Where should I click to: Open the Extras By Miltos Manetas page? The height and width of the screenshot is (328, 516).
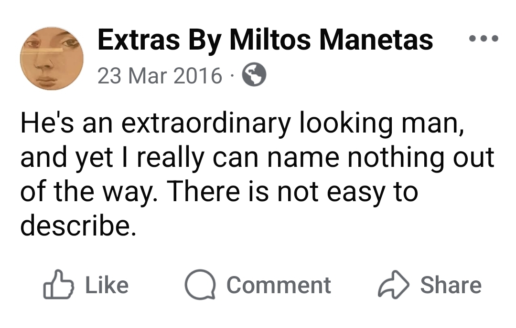tap(265, 40)
